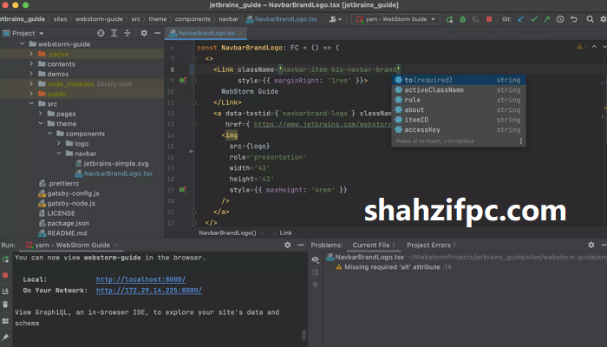Open Project panel gear options
Image resolution: width=607 pixels, height=347 pixels.
tap(144, 33)
